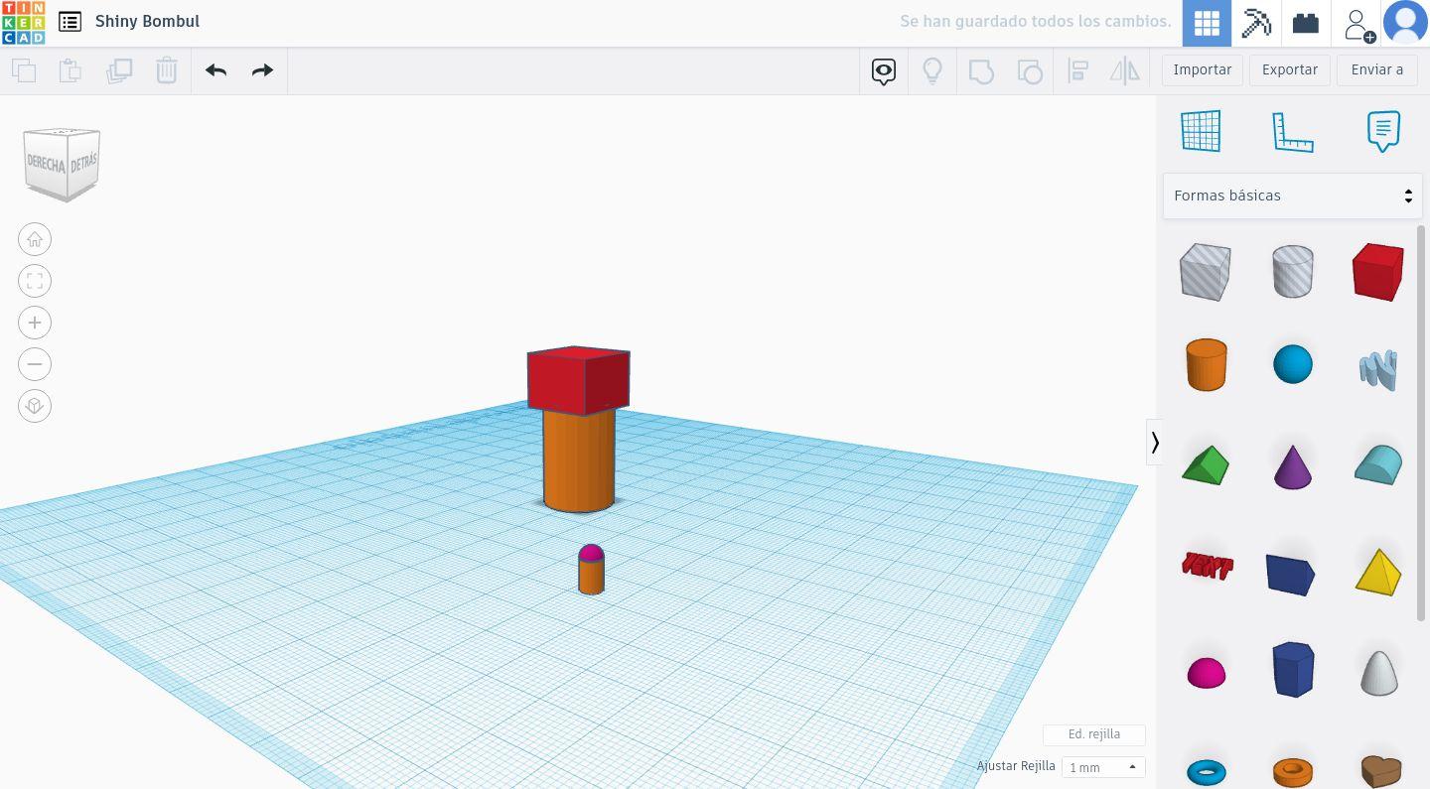Click the Importar button
Image resolution: width=1430 pixels, height=789 pixels.
click(x=1203, y=70)
